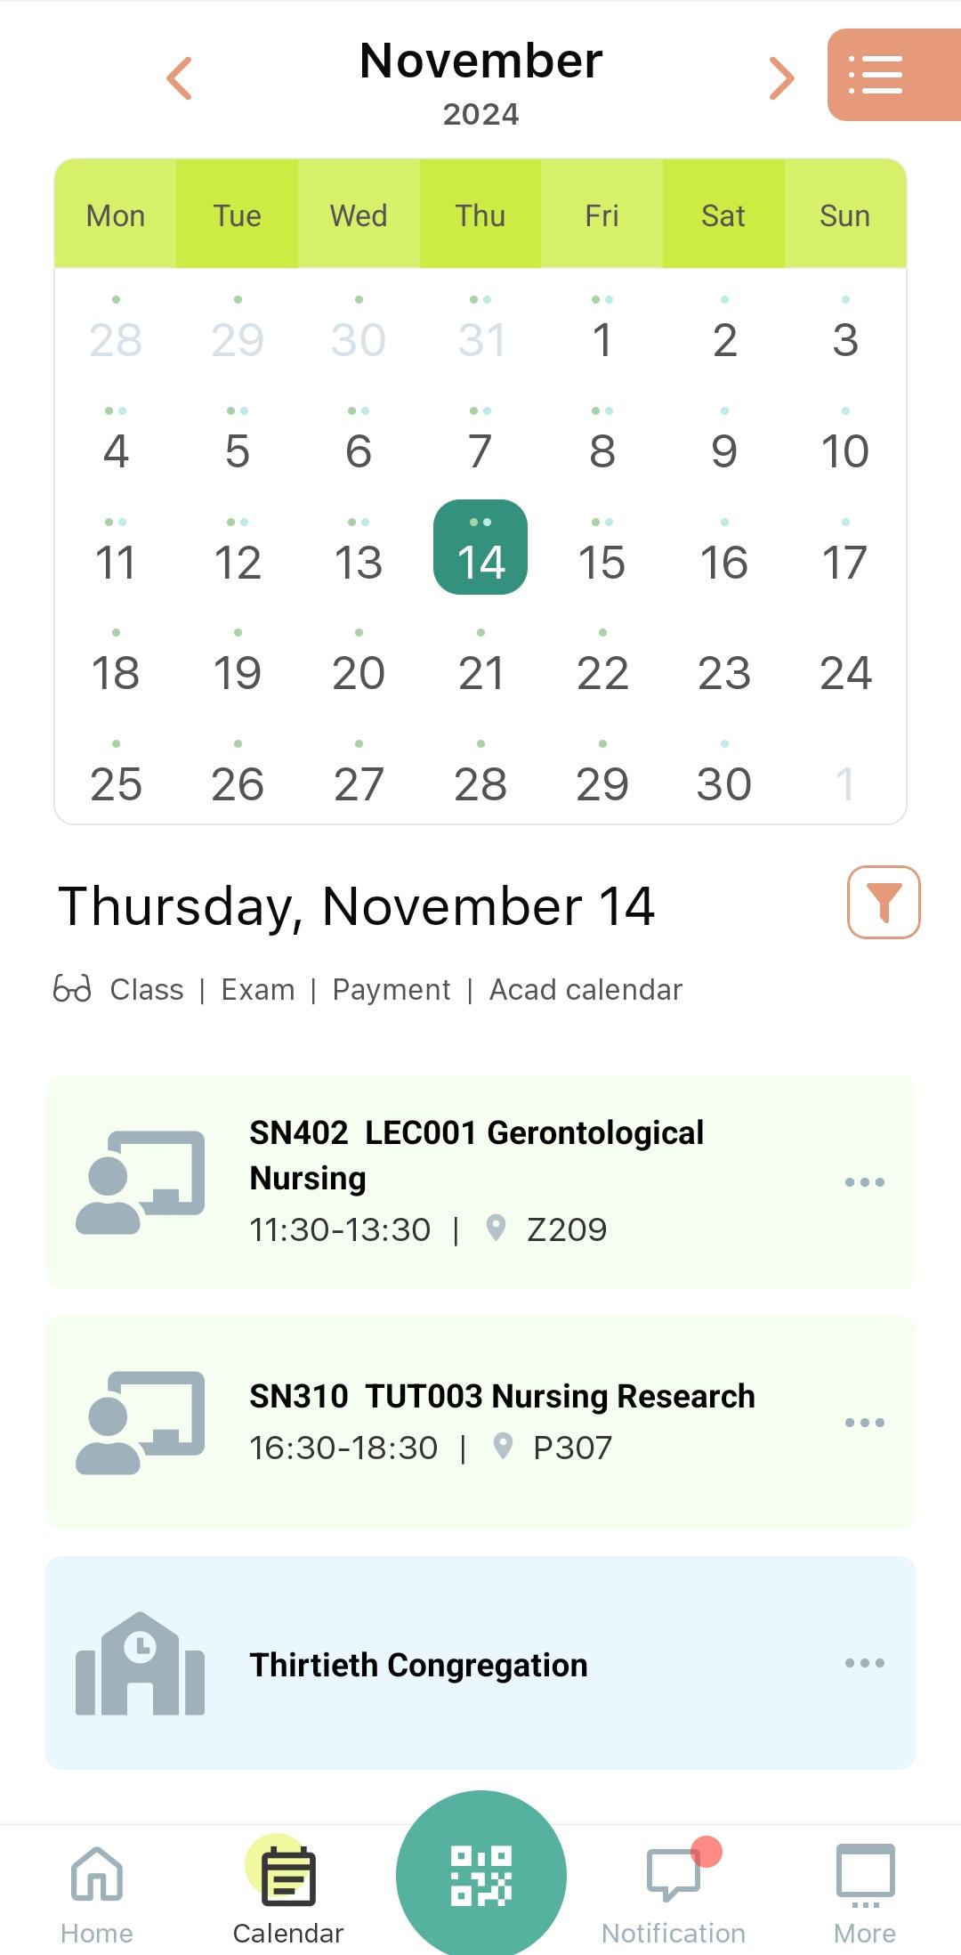Pick November 8 in the calendar
Image resolution: width=961 pixels, height=1955 pixels.
[x=602, y=450]
